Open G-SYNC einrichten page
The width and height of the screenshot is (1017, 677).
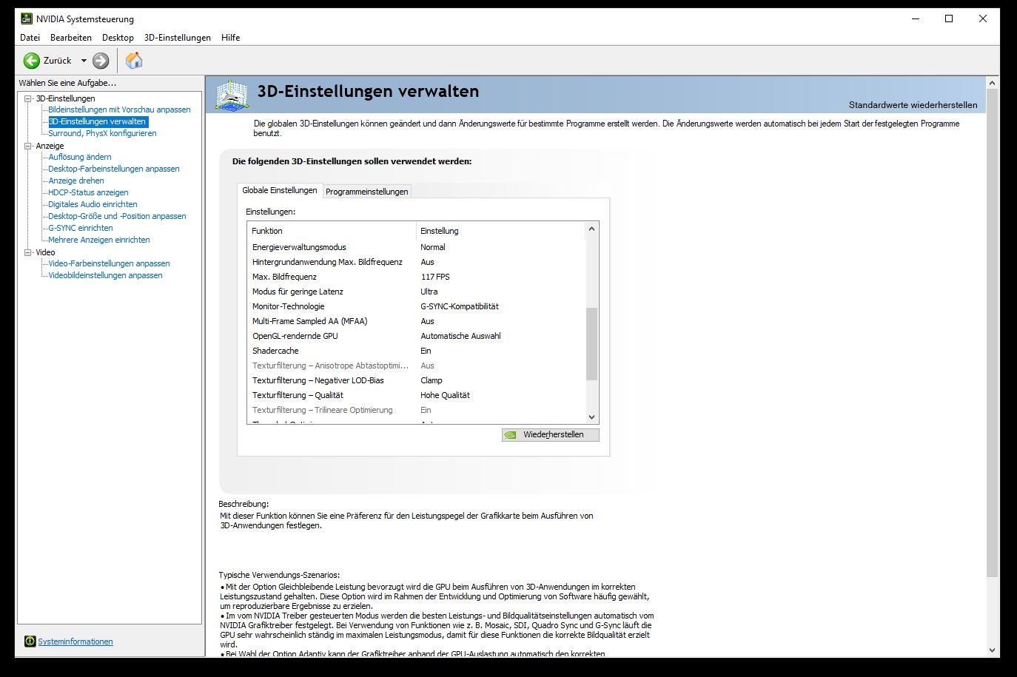click(81, 228)
